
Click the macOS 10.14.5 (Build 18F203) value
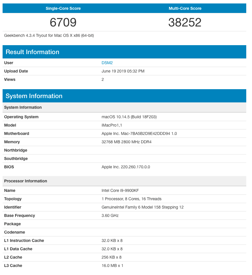tap(129, 117)
